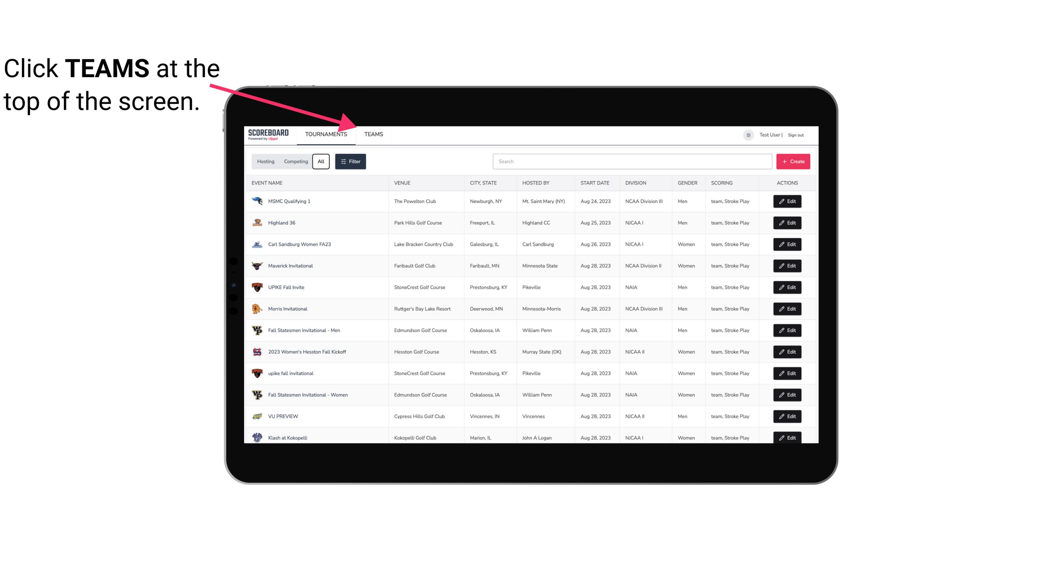This screenshot has width=1061, height=570.
Task: Click Sign out link top right
Action: click(x=796, y=134)
